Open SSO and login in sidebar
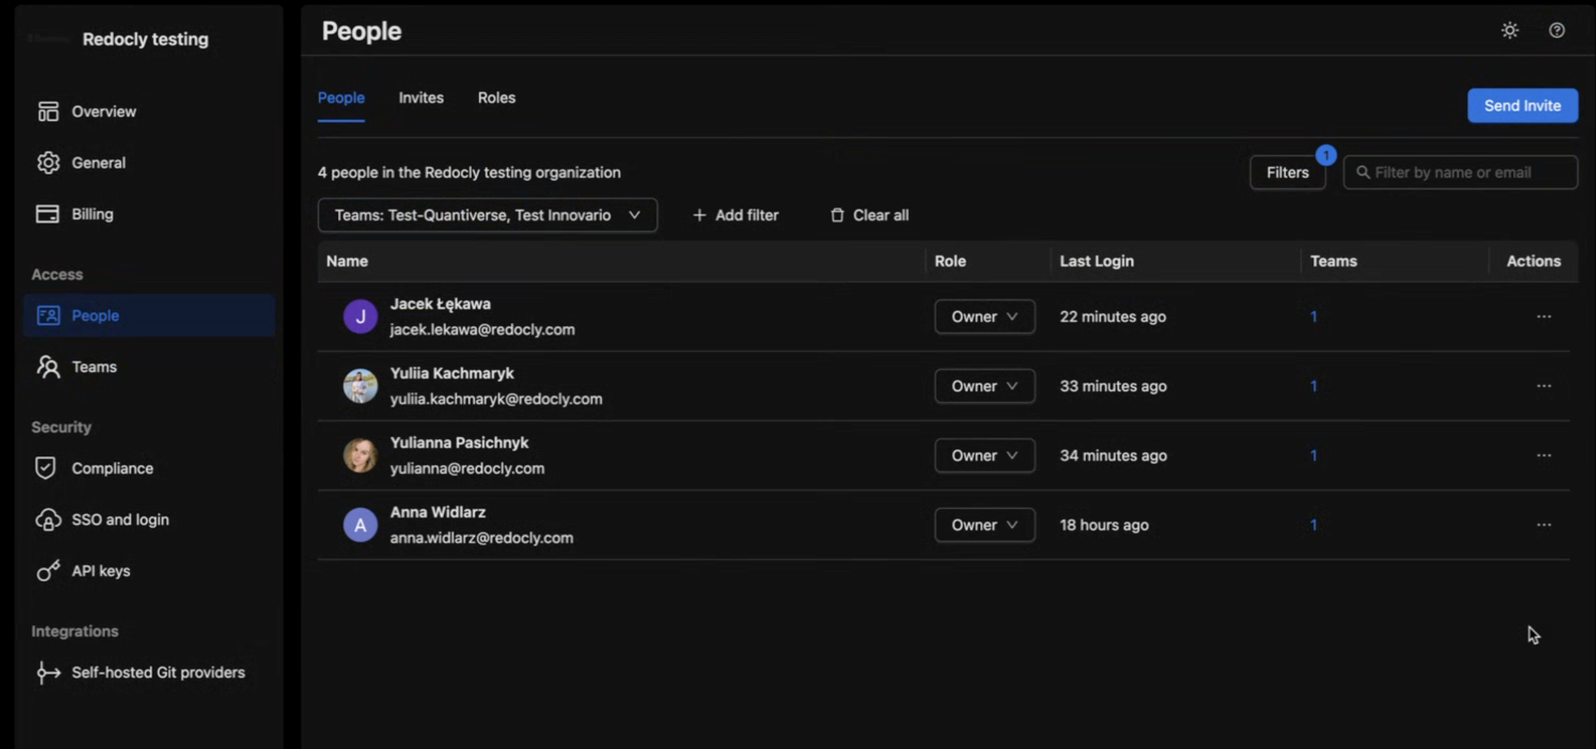The width and height of the screenshot is (1596, 749). point(149,519)
